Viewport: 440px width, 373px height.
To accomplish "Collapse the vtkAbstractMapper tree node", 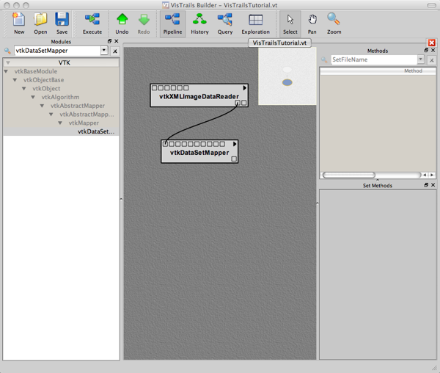I will [42, 106].
